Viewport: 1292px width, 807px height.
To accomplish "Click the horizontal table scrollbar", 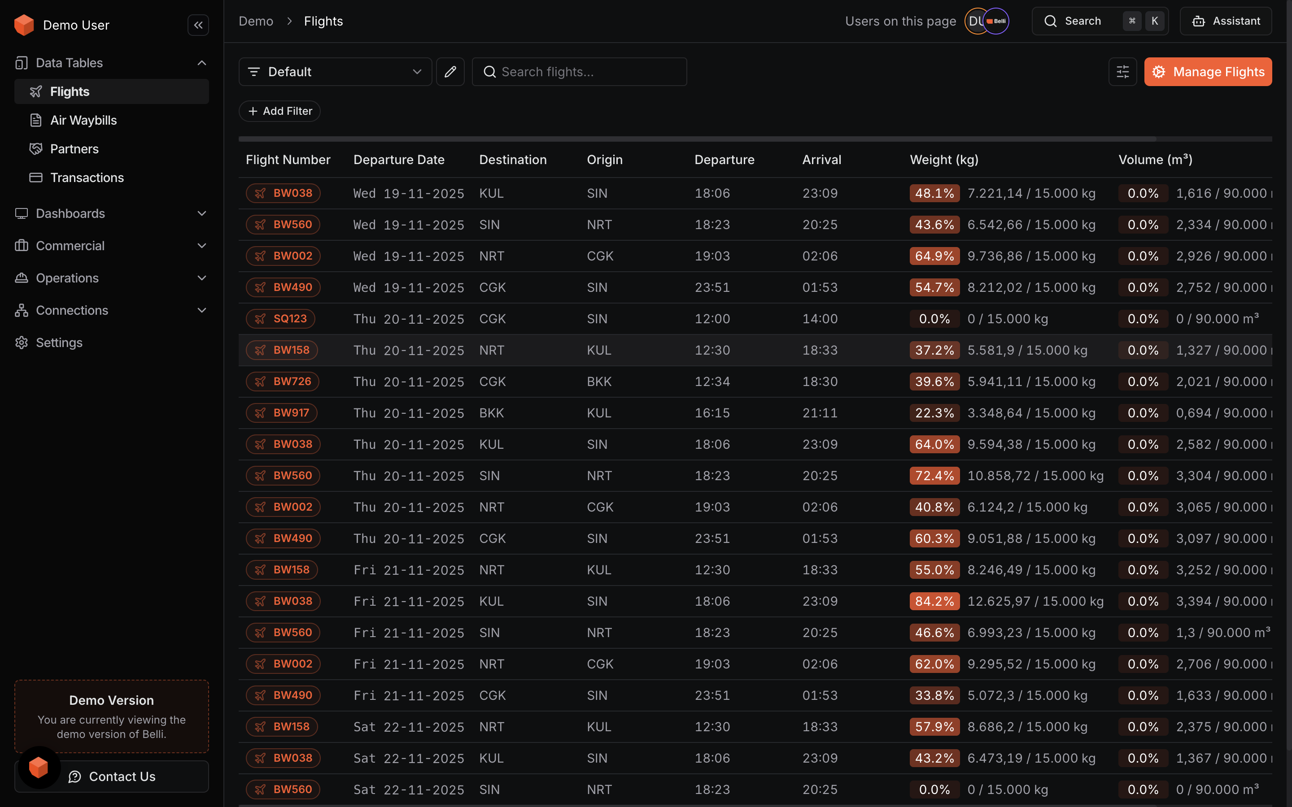I will point(697,139).
